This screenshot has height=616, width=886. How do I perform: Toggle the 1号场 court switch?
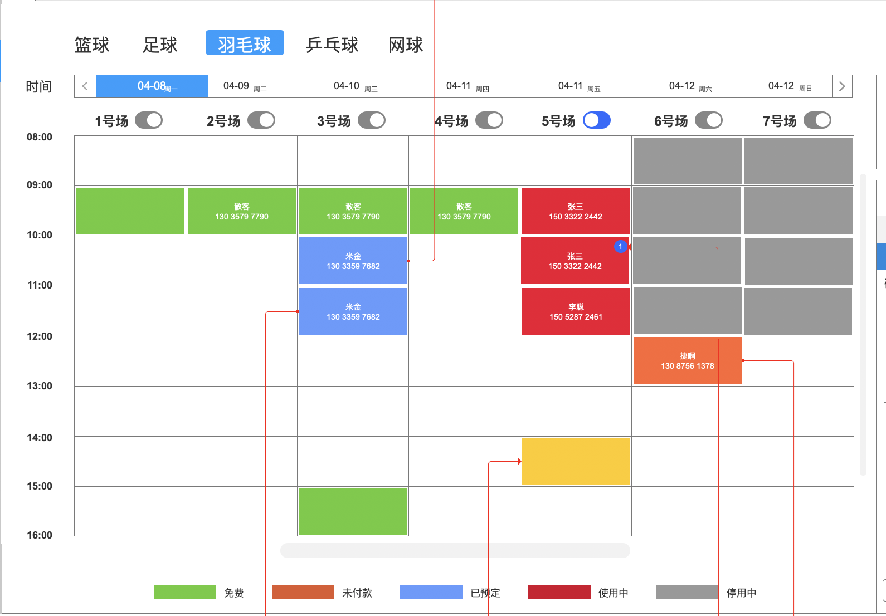(x=148, y=120)
